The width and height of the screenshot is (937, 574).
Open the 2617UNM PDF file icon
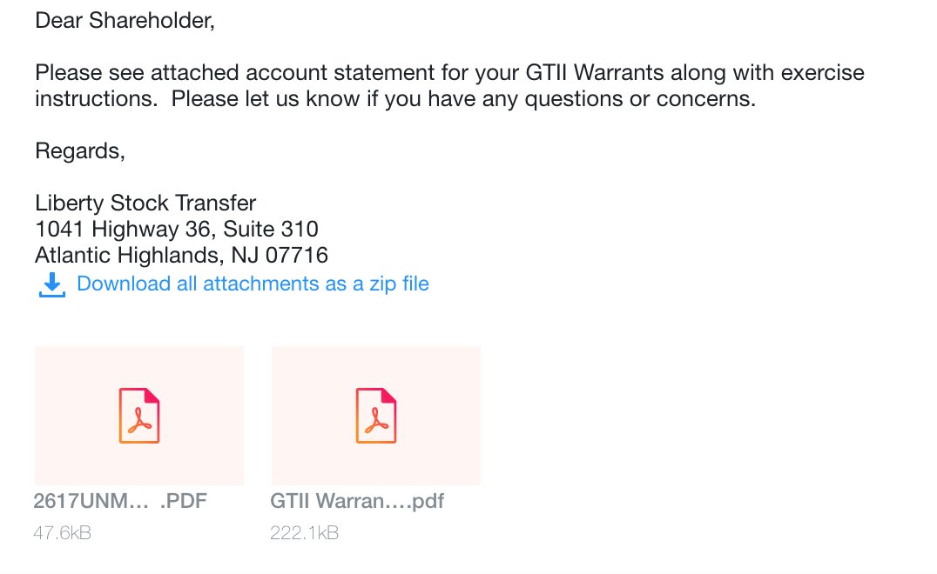click(x=139, y=416)
